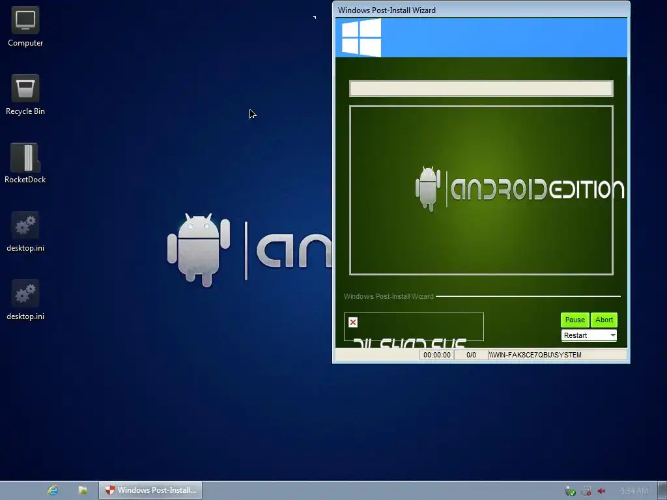Click the network disconnected tray icon

click(x=586, y=491)
